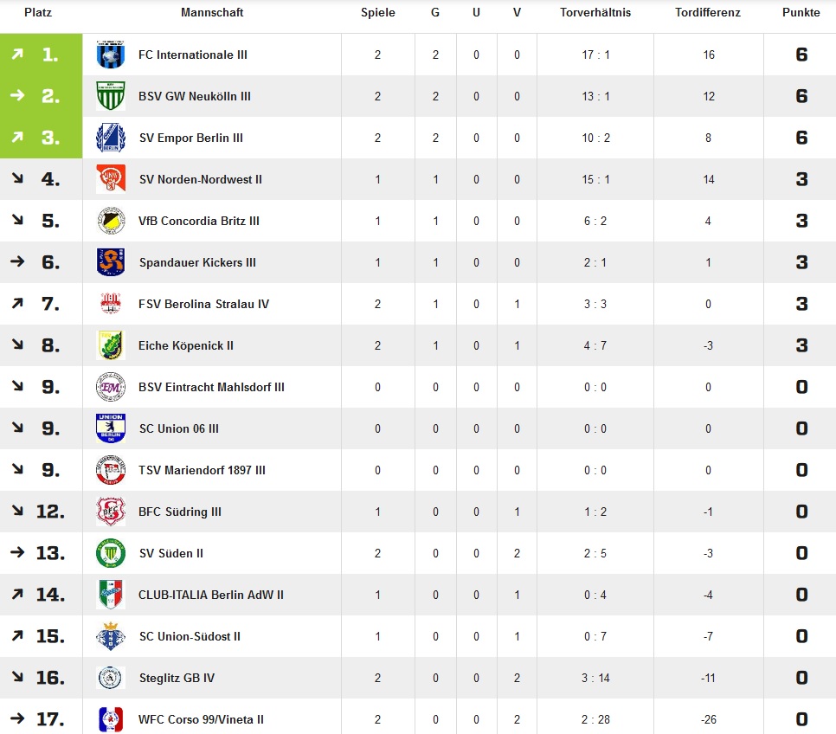Click the Spiele column header

click(378, 12)
